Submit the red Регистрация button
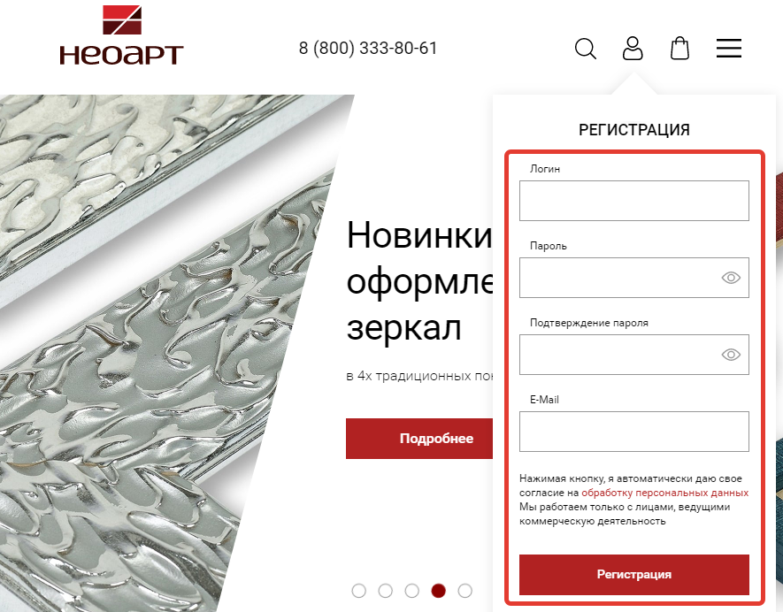Image resolution: width=783 pixels, height=612 pixels. click(634, 575)
